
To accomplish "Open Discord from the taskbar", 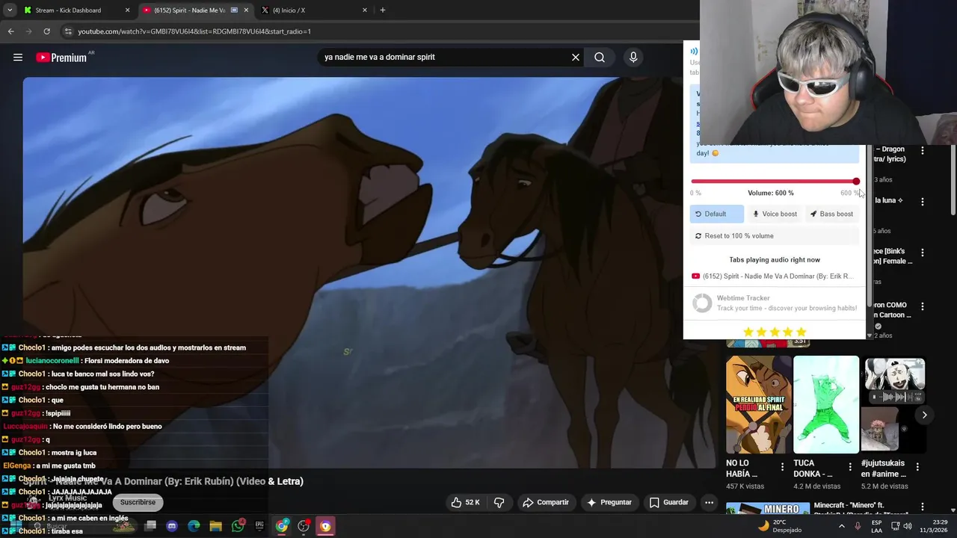I will tap(172, 526).
